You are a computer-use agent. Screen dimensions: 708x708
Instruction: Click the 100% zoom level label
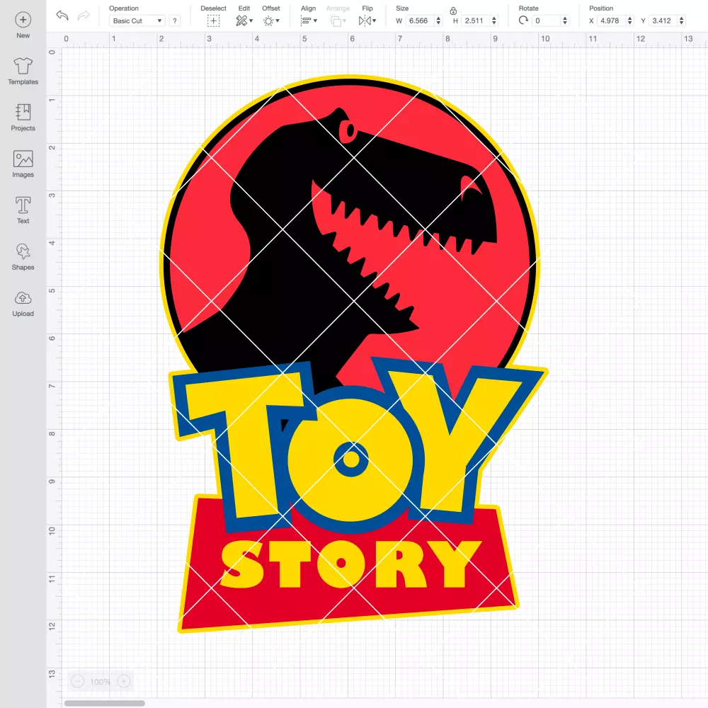(x=101, y=682)
